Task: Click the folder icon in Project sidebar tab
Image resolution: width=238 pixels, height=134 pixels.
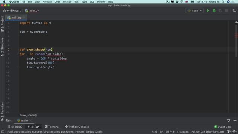Action: (x=2, y=31)
